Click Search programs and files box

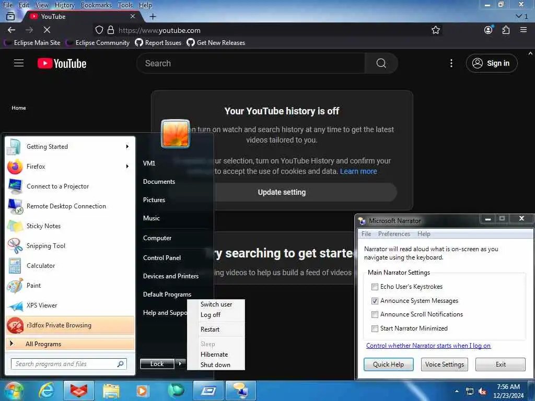[69, 364]
